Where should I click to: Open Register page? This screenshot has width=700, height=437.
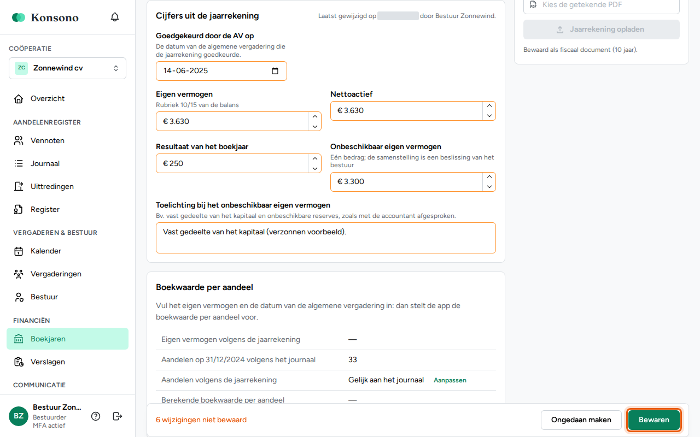coord(67,210)
